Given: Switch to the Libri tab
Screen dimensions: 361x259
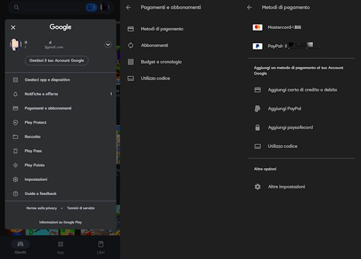Looking at the screenshot, I should coord(101,247).
